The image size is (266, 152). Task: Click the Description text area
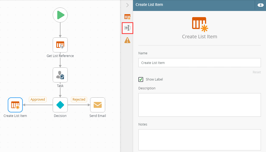tap(199, 105)
